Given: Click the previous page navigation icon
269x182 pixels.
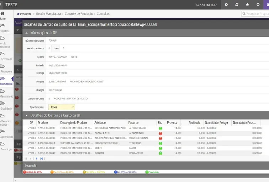Looking at the screenshot, I should click(x=30, y=159).
